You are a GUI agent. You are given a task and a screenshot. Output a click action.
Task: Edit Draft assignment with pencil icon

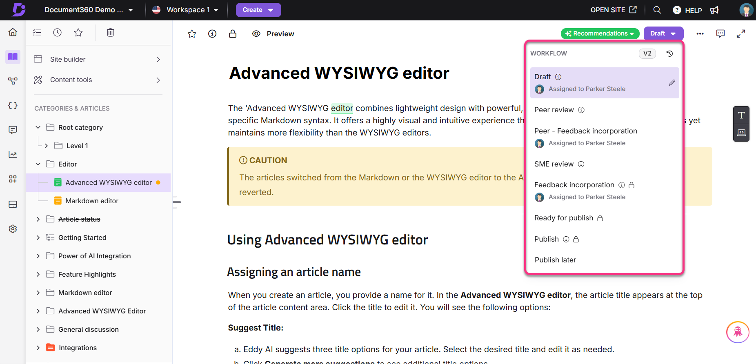tap(672, 83)
